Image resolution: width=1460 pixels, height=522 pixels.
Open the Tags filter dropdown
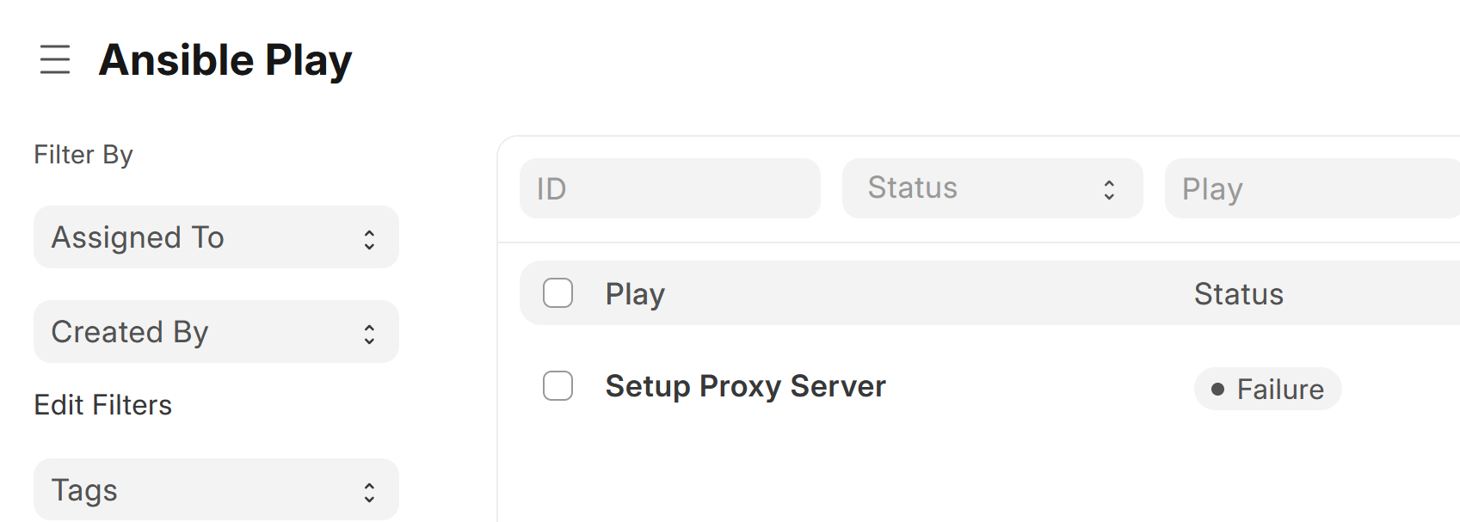[x=216, y=489]
